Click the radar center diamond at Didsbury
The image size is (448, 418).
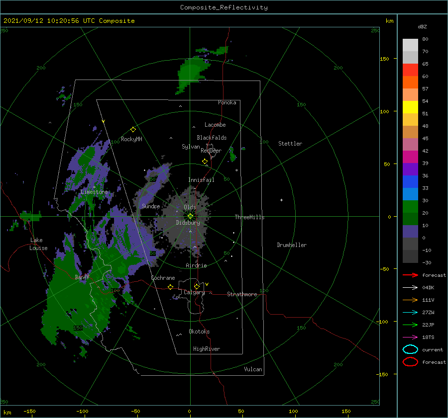point(190,216)
